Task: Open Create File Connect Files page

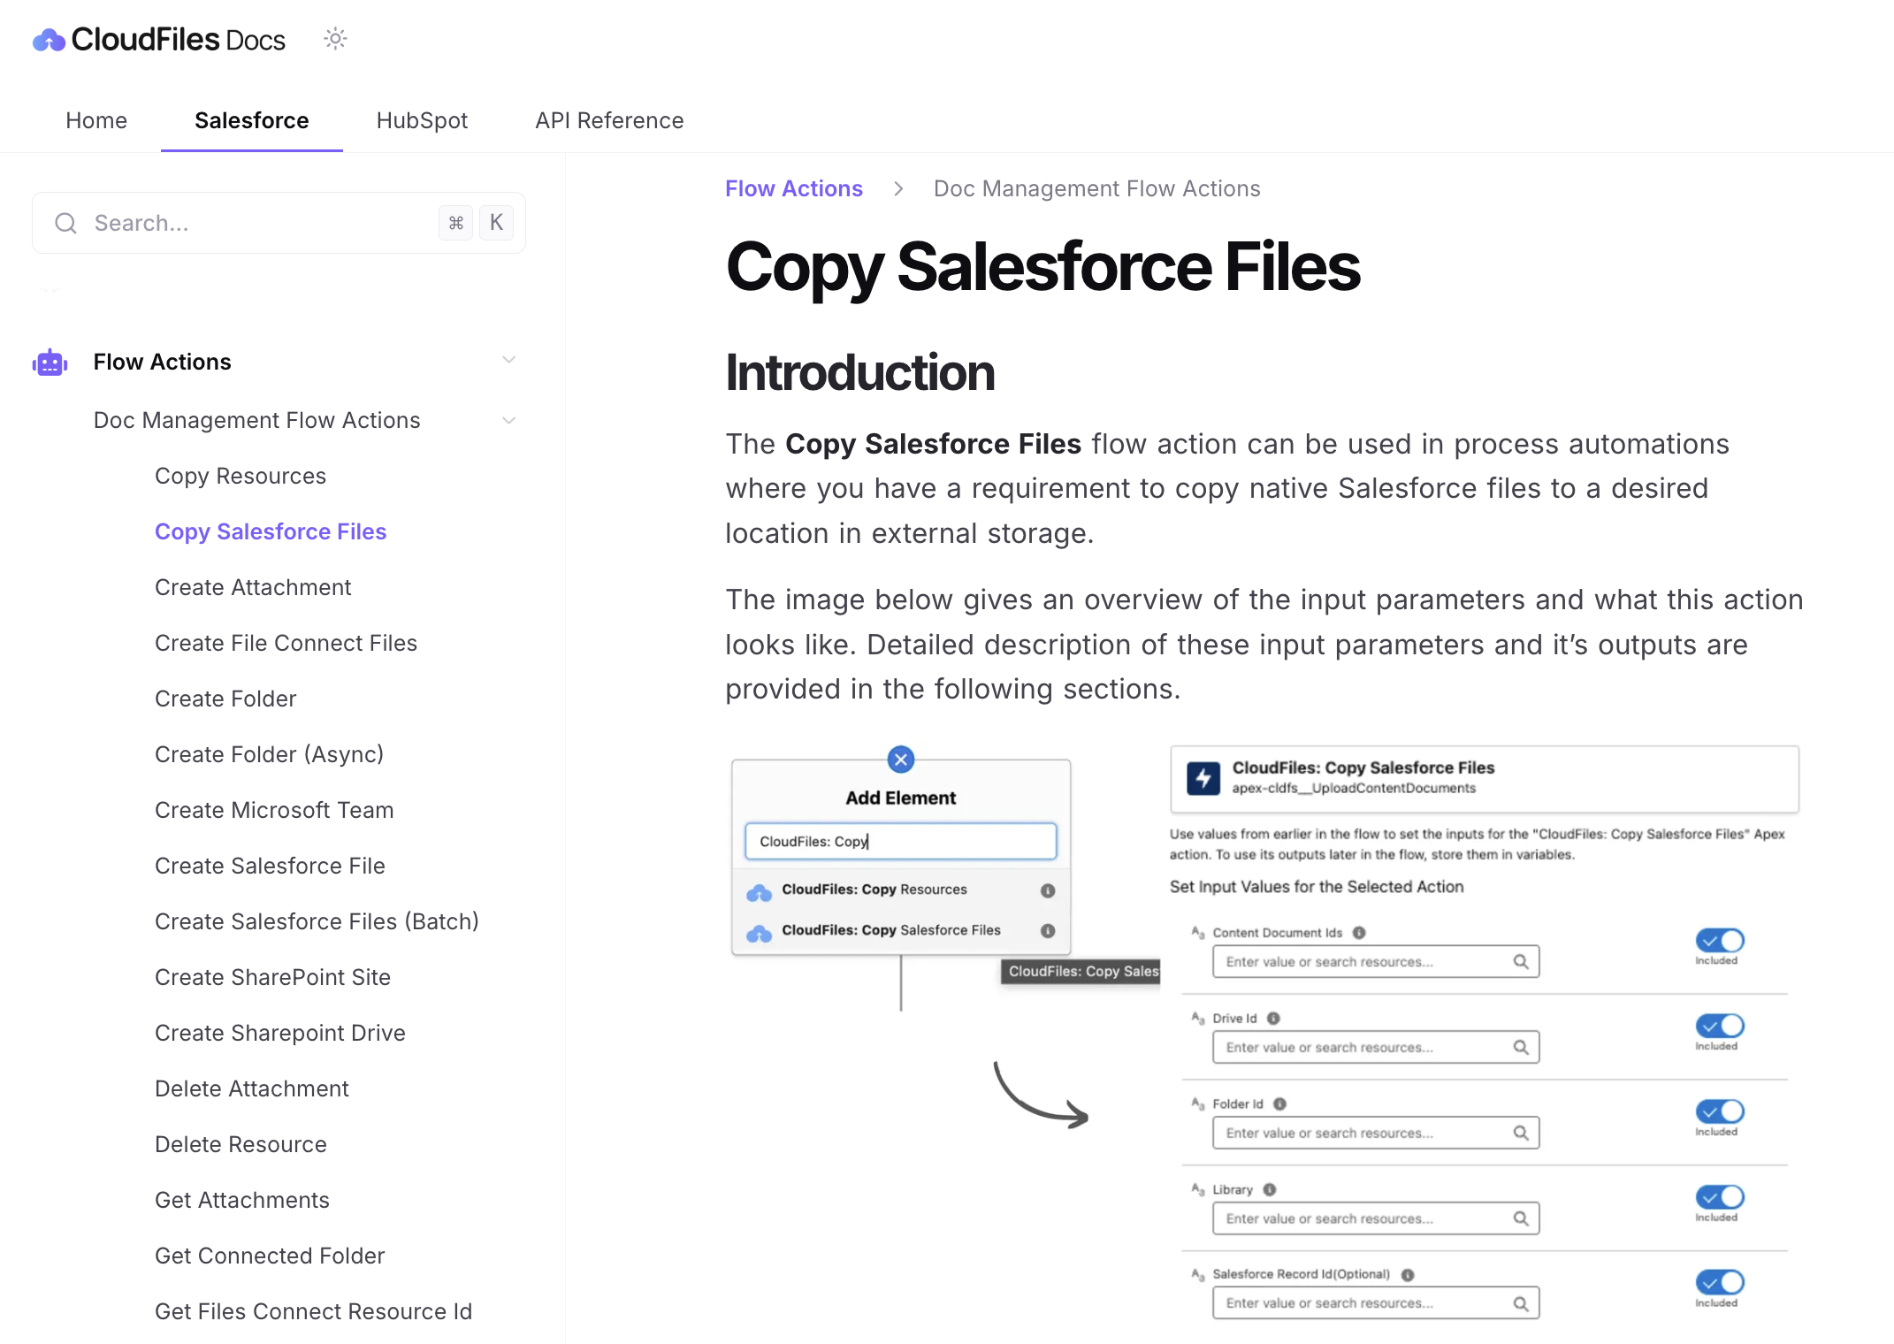Action: pyautogui.click(x=286, y=643)
